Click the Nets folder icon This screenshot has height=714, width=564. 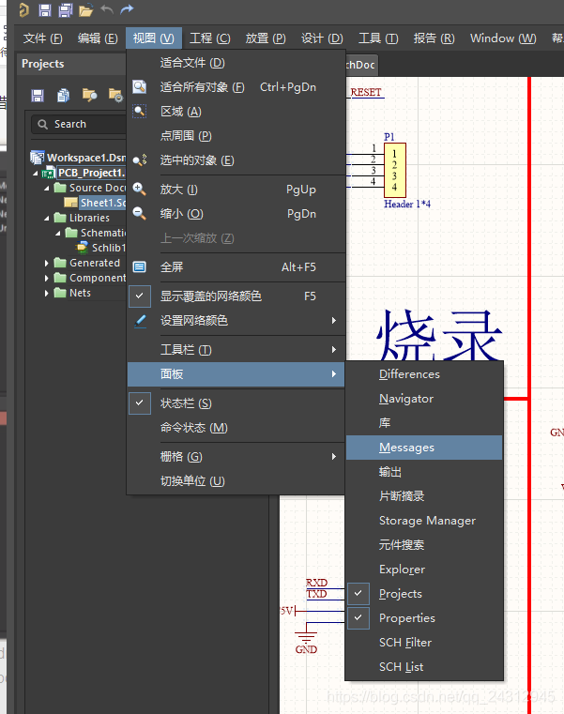tap(60, 293)
